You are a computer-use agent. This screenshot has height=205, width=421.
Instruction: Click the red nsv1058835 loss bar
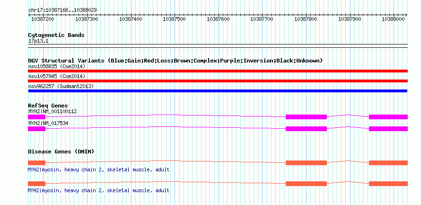tap(218, 71)
